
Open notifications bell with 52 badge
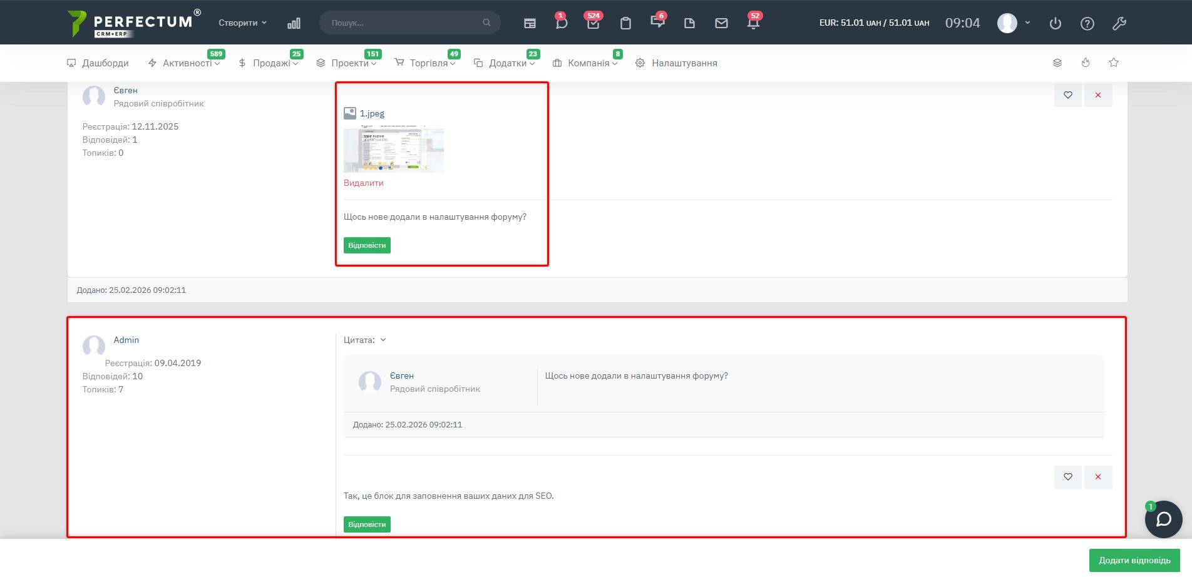(753, 23)
